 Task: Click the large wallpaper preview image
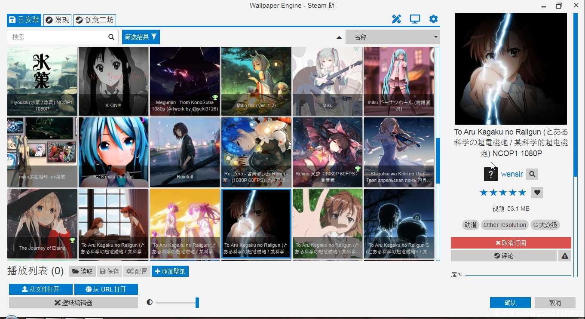tap(511, 69)
